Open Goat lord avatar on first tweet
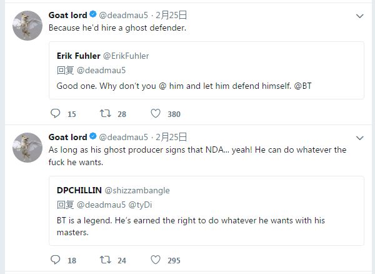Image resolution: width=375 pixels, height=274 pixels. pyautogui.click(x=27, y=25)
